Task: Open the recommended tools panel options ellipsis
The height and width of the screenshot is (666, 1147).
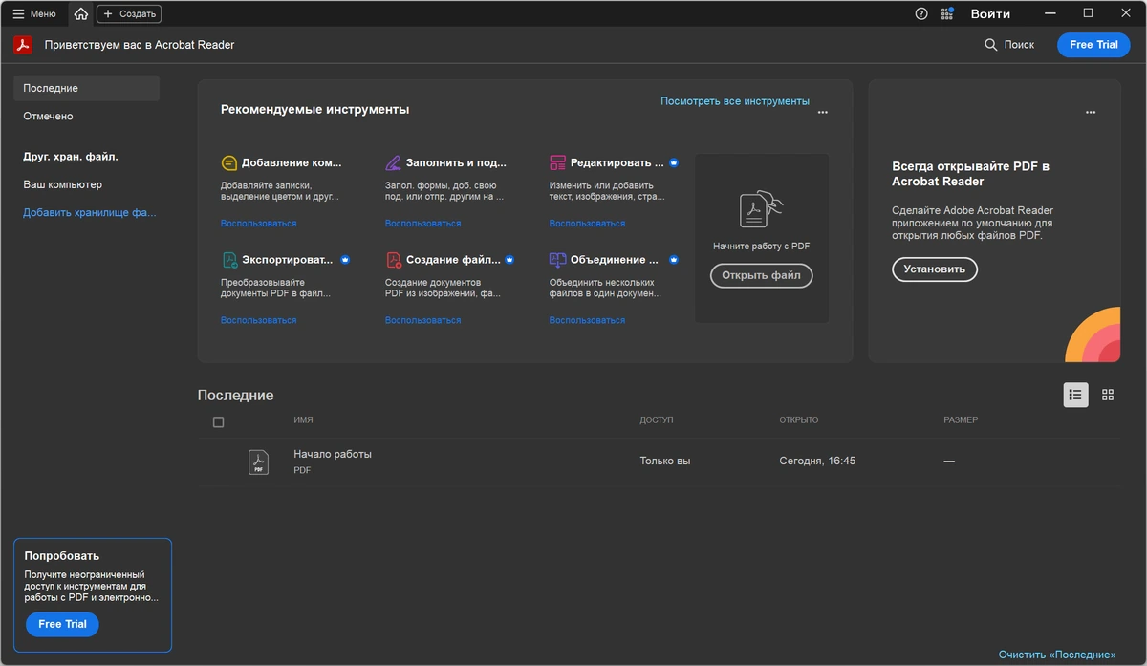Action: pyautogui.click(x=823, y=112)
